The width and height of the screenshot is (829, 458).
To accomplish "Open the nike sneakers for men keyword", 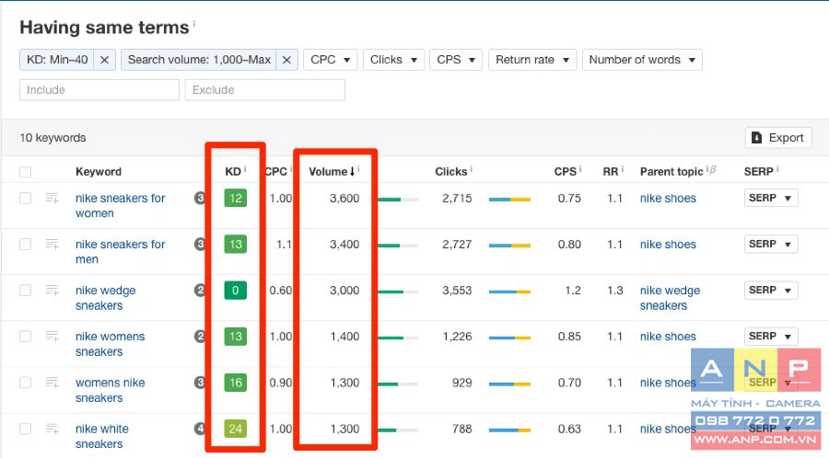I will (120, 252).
